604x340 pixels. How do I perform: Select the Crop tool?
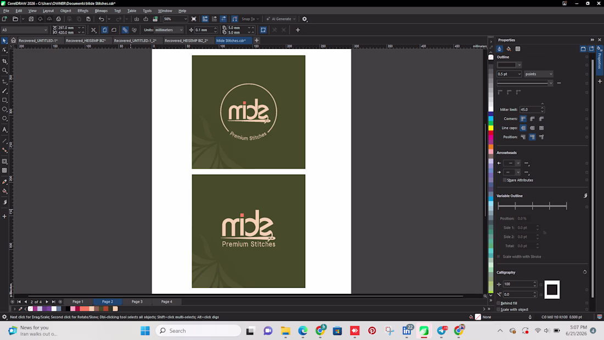pyautogui.click(x=4, y=62)
